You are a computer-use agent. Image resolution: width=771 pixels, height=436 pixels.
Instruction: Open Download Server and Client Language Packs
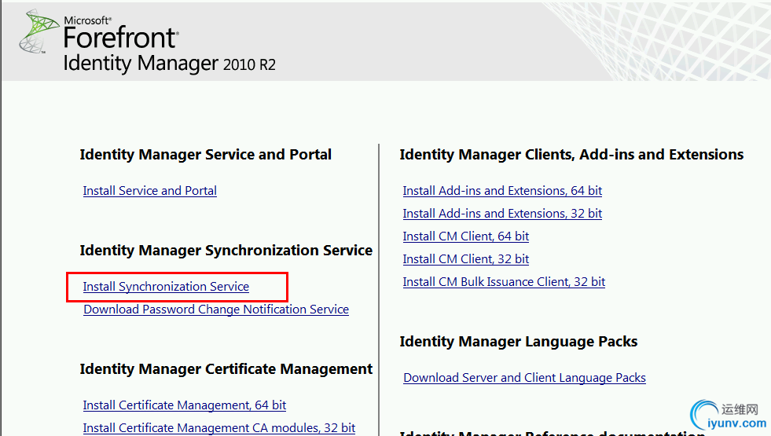[524, 378]
